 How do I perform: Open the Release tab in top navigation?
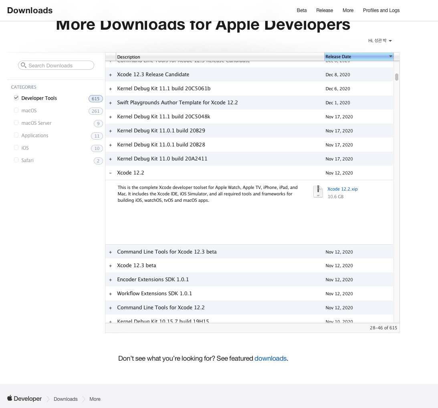(x=325, y=10)
